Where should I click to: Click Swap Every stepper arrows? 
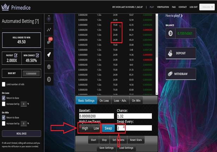[124, 128]
